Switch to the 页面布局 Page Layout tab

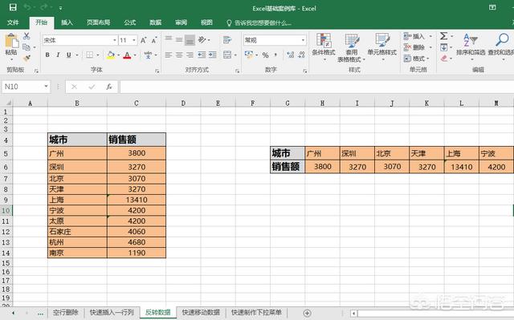tap(98, 22)
